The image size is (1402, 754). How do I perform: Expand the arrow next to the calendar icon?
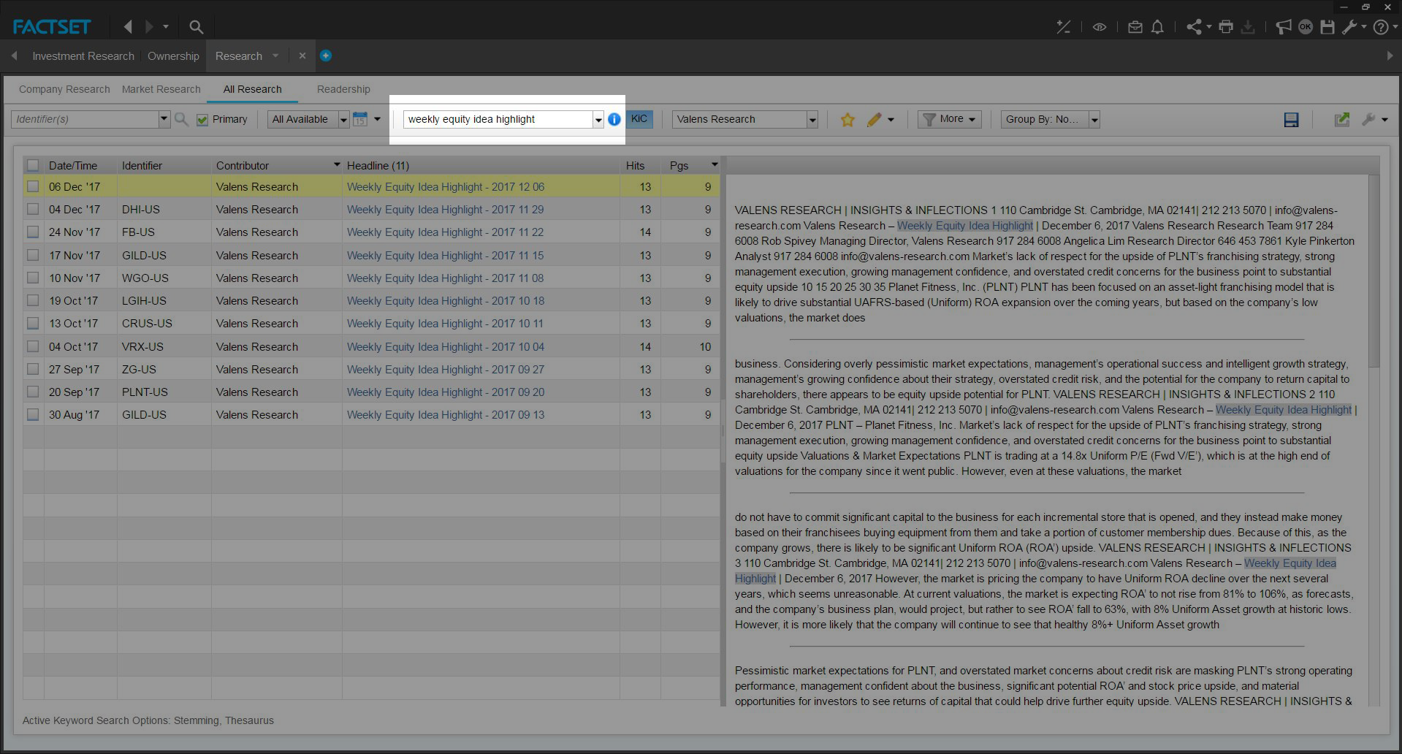(x=377, y=119)
